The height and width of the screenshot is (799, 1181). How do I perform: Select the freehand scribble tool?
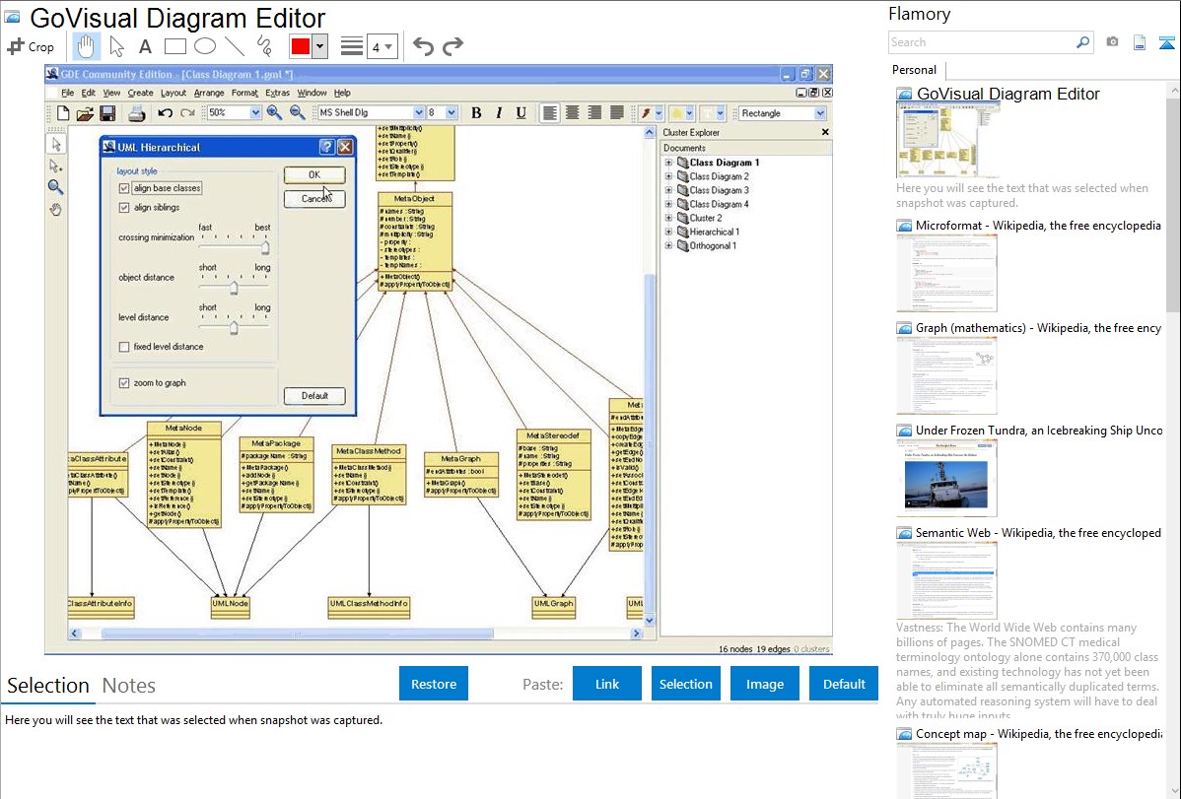point(264,46)
